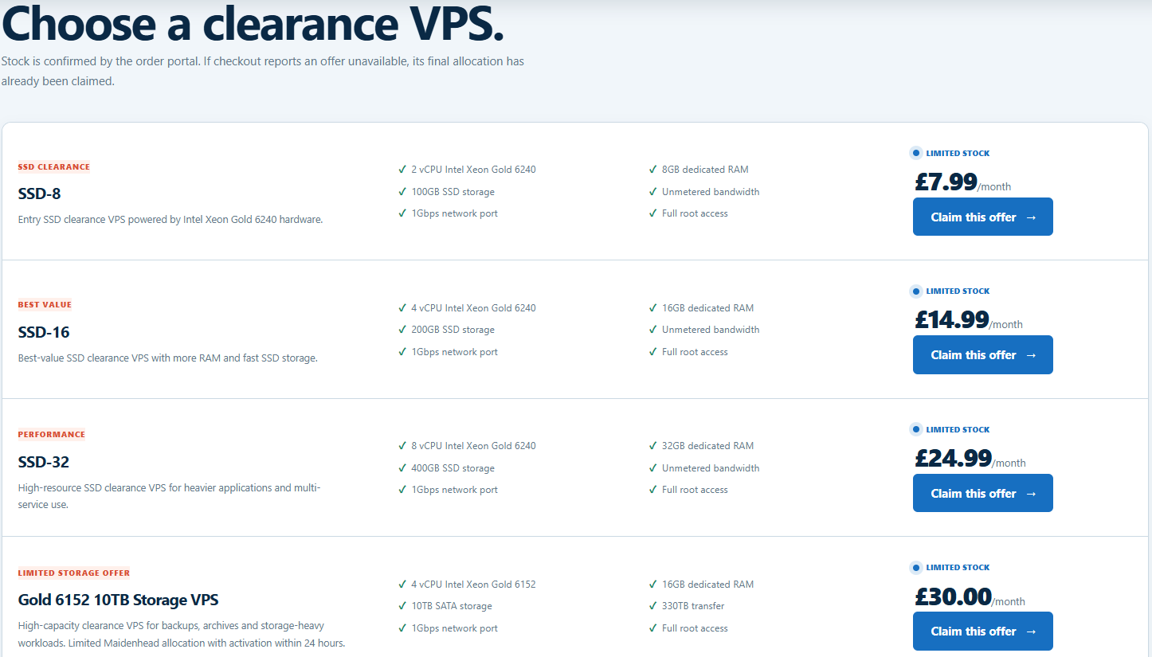This screenshot has width=1152, height=657.
Task: Click the limited stock dot above £24.99
Action: (916, 429)
